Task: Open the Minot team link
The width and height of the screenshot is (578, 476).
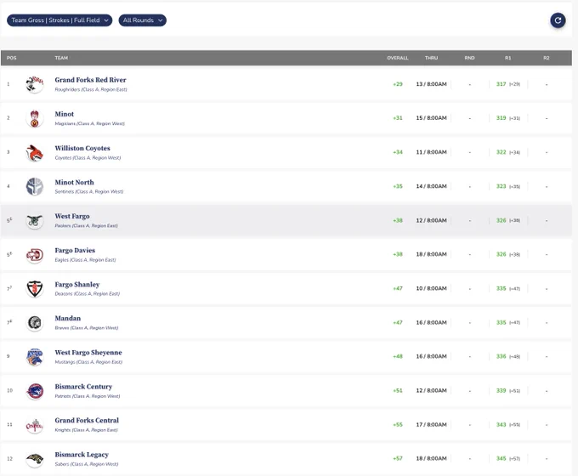Action: tap(64, 114)
